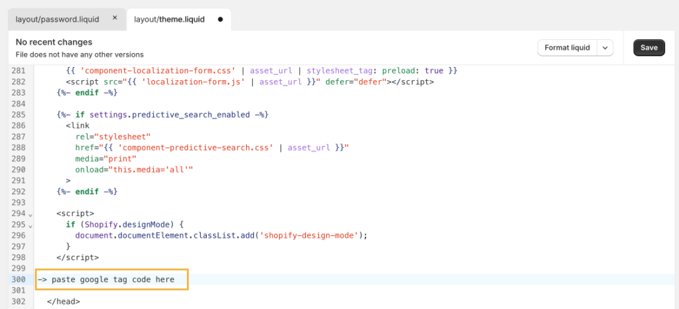
Task: Click the <link tag on line 286
Action: point(78,125)
